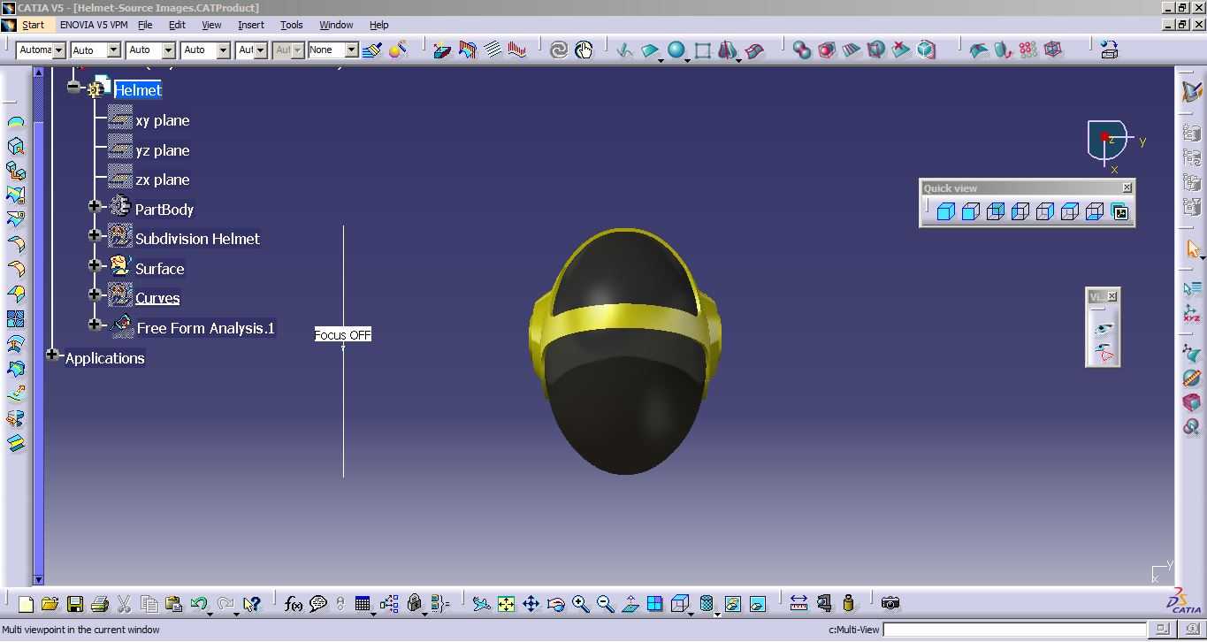The image size is (1207, 642).
Task: Print the current document
Action: click(100, 604)
